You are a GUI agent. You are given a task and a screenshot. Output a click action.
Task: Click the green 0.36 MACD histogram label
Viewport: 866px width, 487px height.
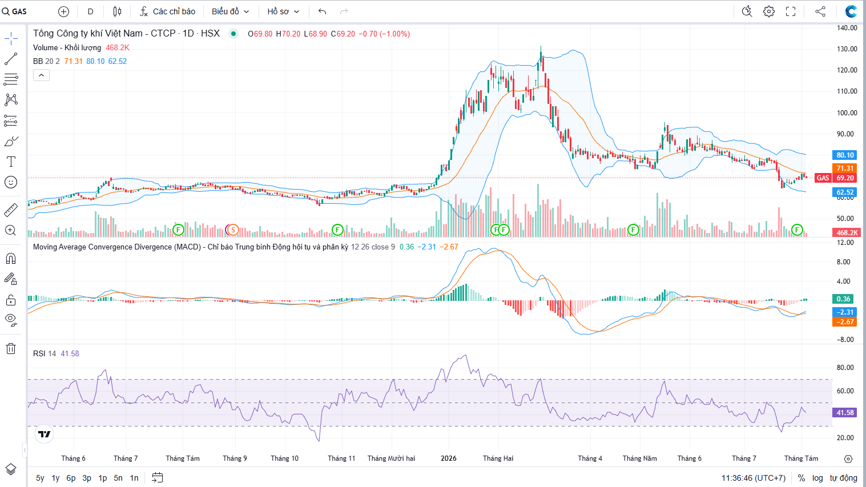coord(844,299)
